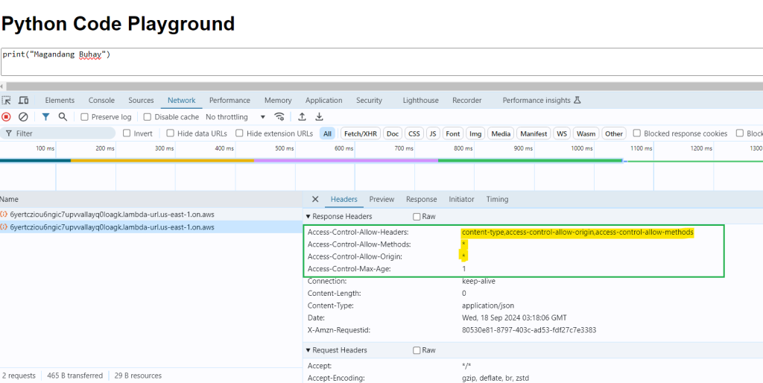Toggle the Hide data URLs checkbox
The image size is (763, 383).
pos(171,133)
